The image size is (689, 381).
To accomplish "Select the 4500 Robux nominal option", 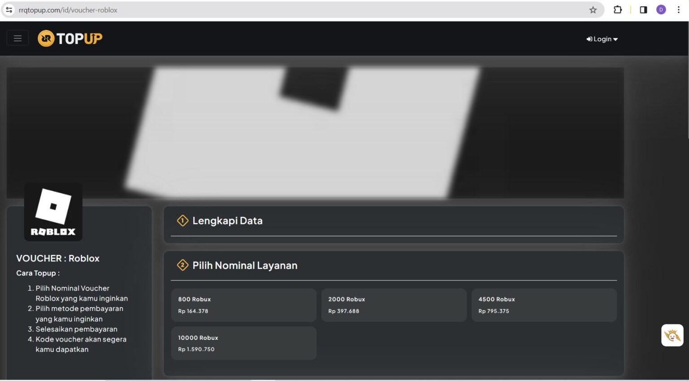I will pos(544,305).
